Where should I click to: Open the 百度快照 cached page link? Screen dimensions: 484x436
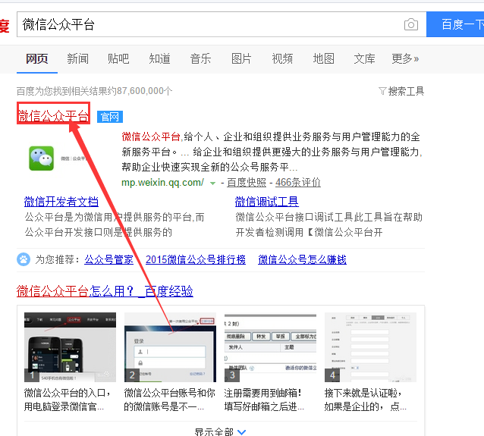click(x=247, y=183)
